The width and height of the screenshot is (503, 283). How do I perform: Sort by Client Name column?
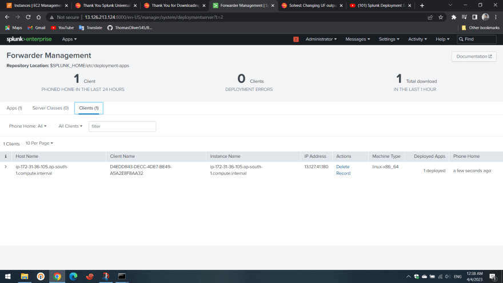coord(122,156)
